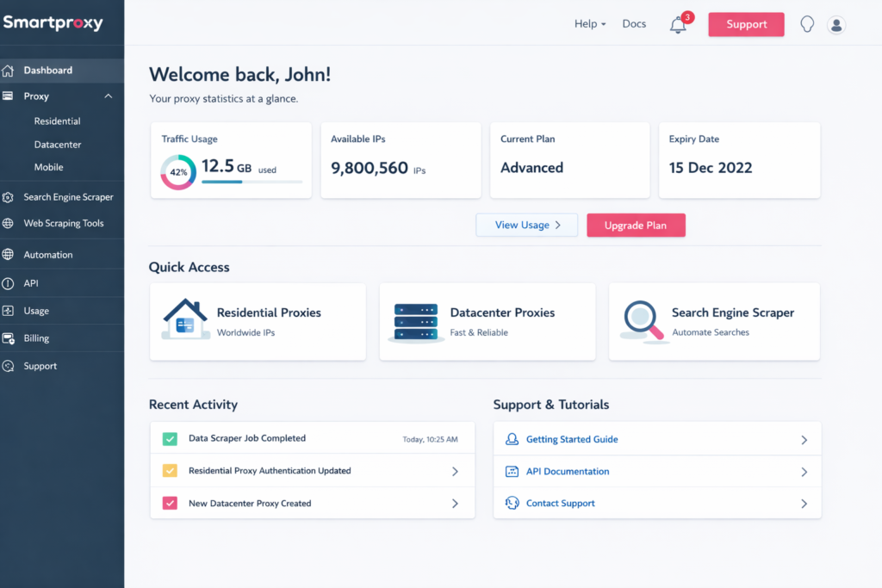Collapse the Proxy section in sidebar
Image resolution: width=882 pixels, height=588 pixels.
pos(108,96)
